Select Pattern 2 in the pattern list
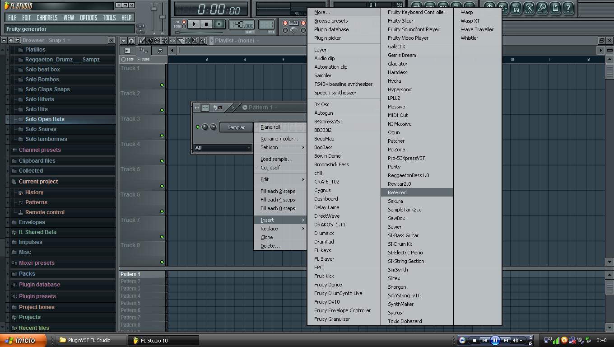 click(x=130, y=281)
